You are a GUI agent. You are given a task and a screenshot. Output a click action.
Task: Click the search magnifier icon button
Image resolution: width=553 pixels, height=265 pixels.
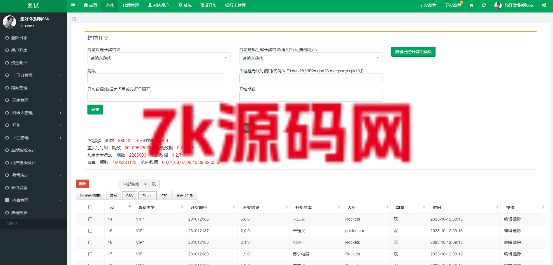[x=154, y=184]
